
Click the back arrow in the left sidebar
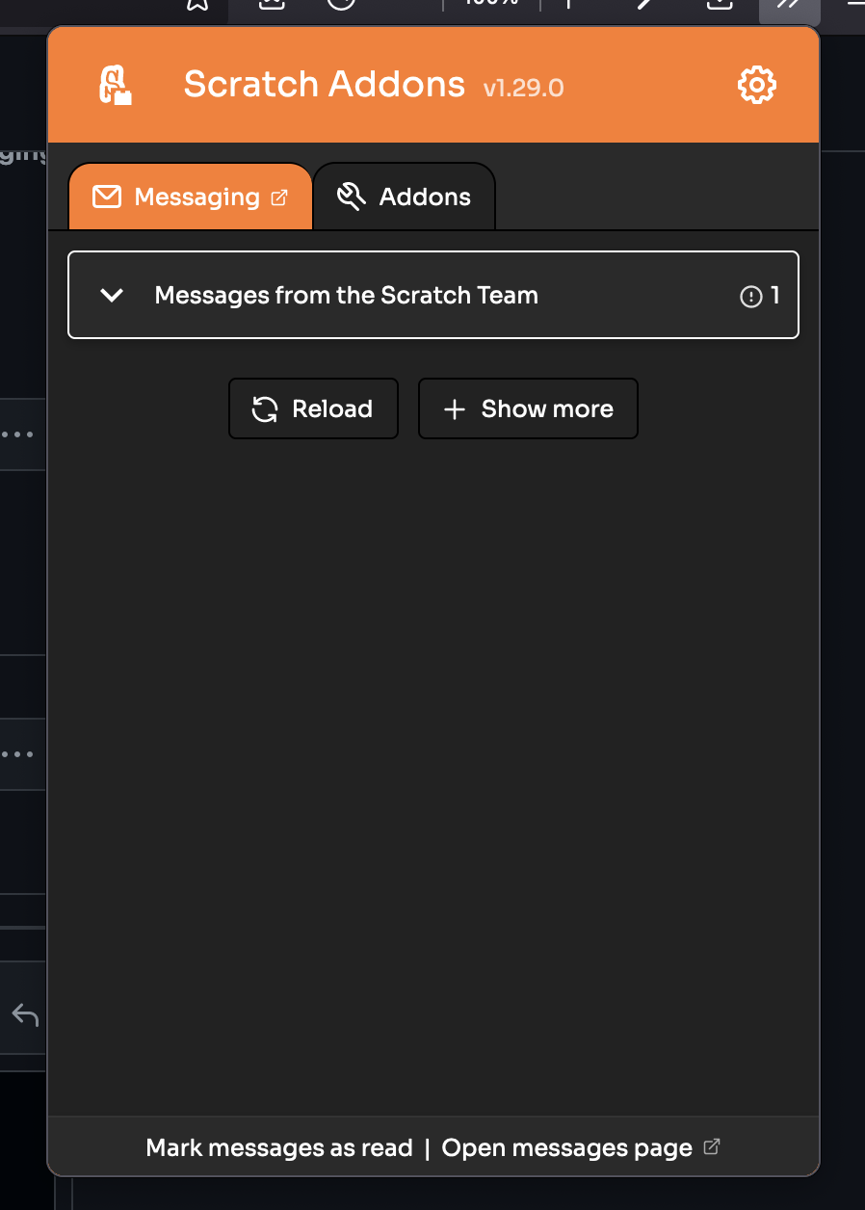(22, 1013)
